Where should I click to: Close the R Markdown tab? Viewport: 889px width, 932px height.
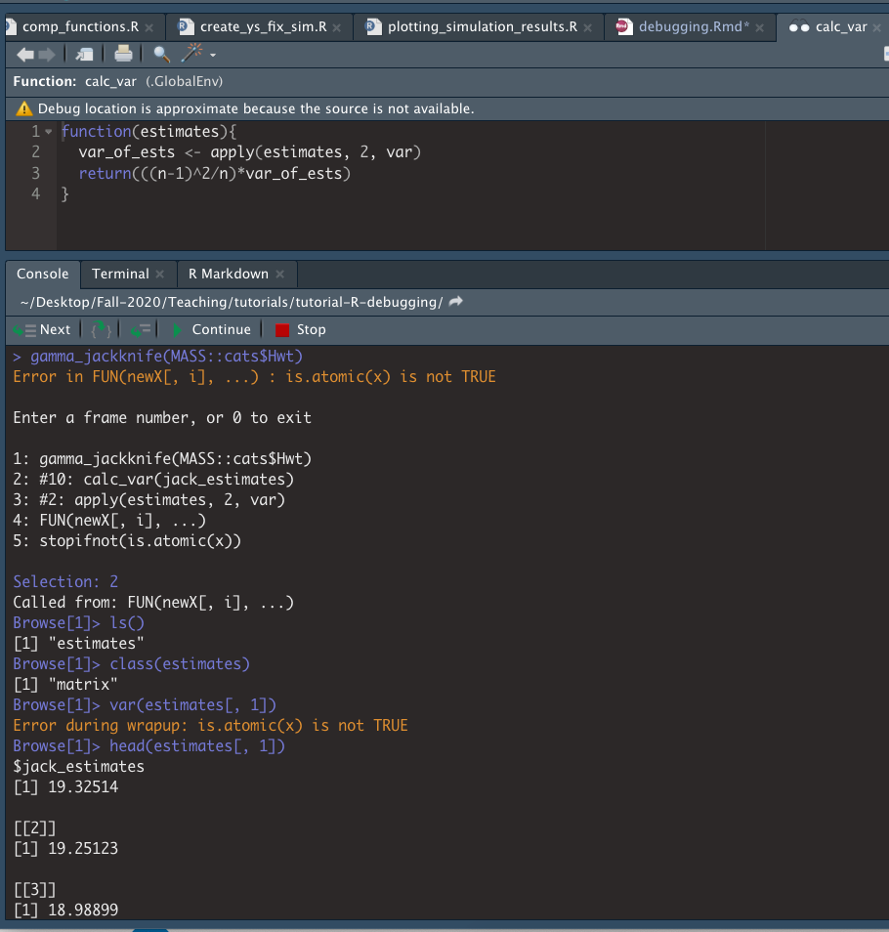[x=280, y=275]
